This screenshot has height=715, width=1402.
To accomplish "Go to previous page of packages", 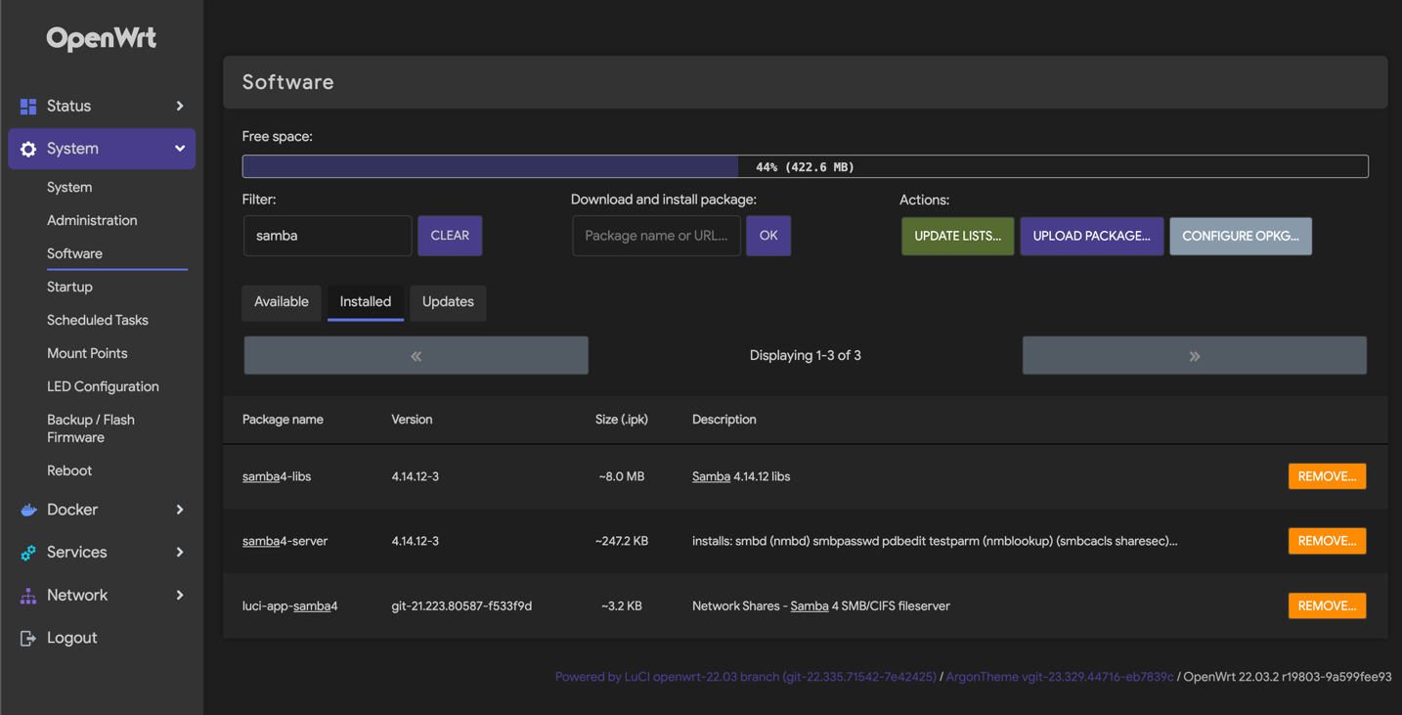I will coord(416,356).
